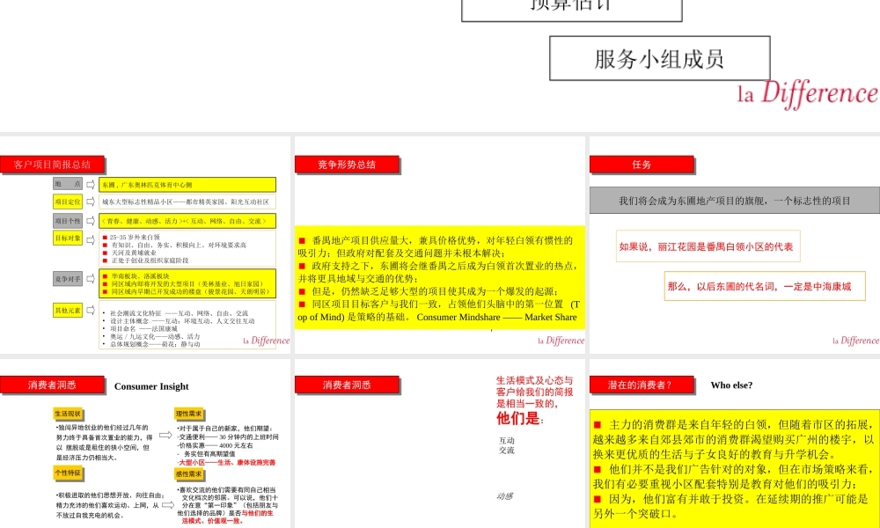880x528 pixels.
Task: Select the arrow icon next to 竞争对手
Action: (x=90, y=278)
